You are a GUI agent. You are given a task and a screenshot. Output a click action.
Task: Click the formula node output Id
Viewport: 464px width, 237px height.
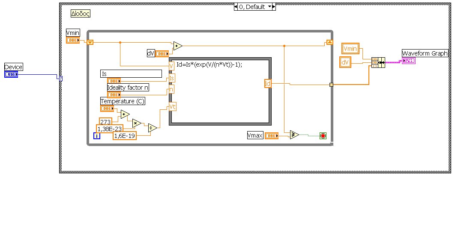[267, 83]
